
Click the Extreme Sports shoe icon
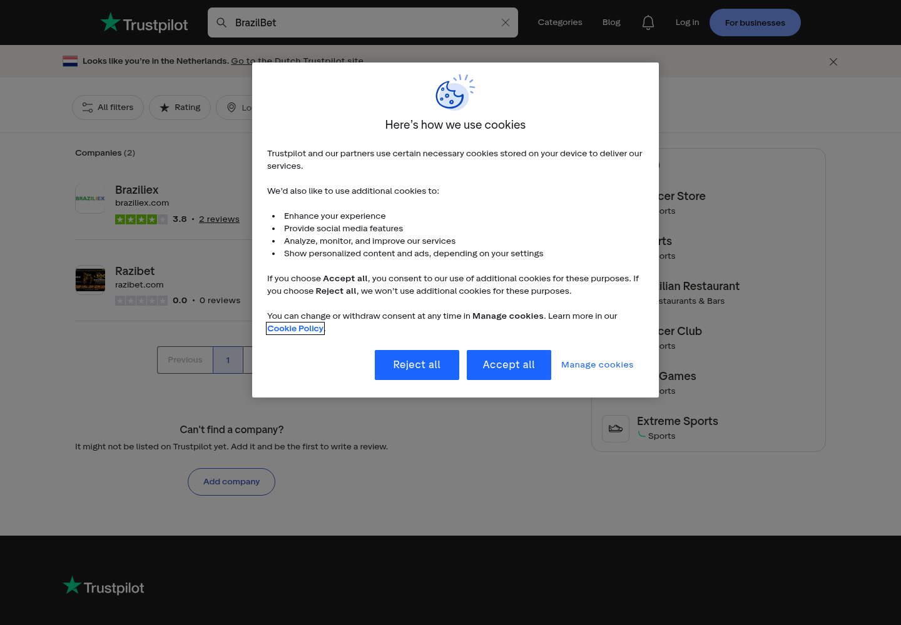click(616, 429)
